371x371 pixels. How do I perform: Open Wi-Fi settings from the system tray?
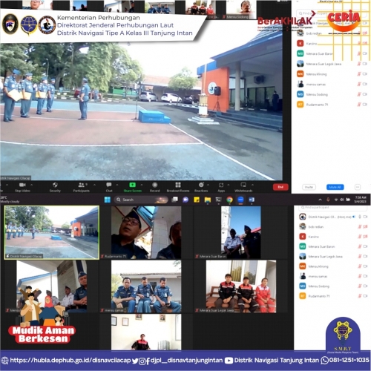click(x=336, y=200)
